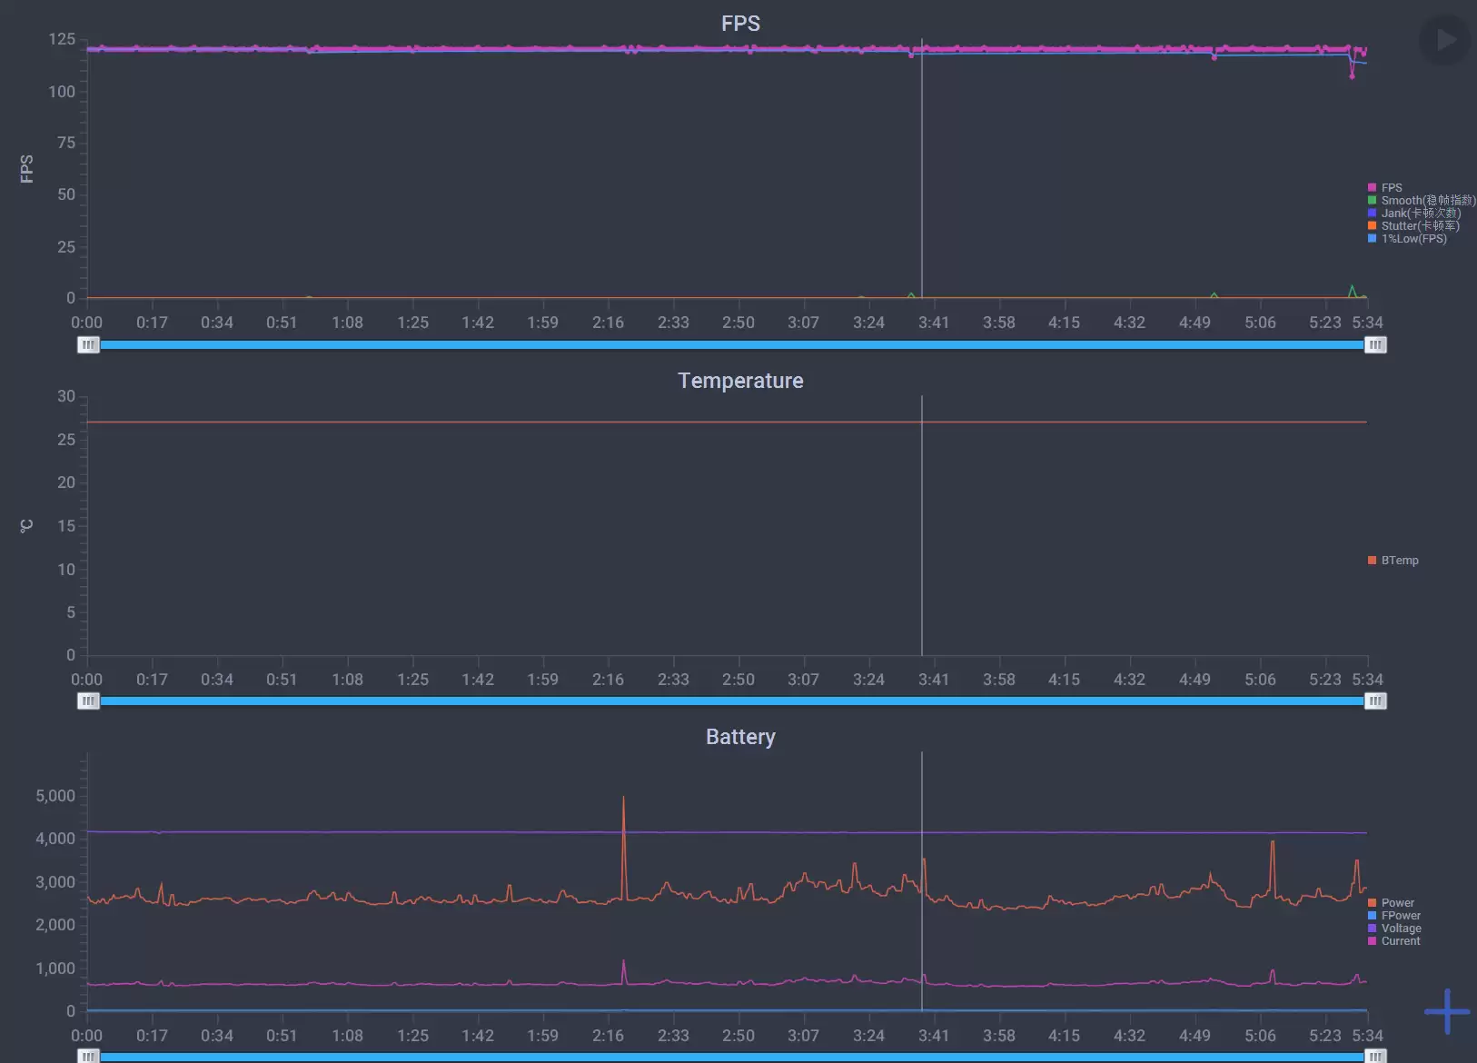
Task: Click the left handle of the Temperature range slider
Action: click(88, 700)
